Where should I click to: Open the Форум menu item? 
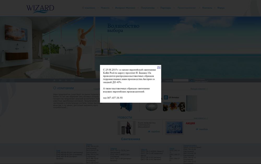pos(221,8)
